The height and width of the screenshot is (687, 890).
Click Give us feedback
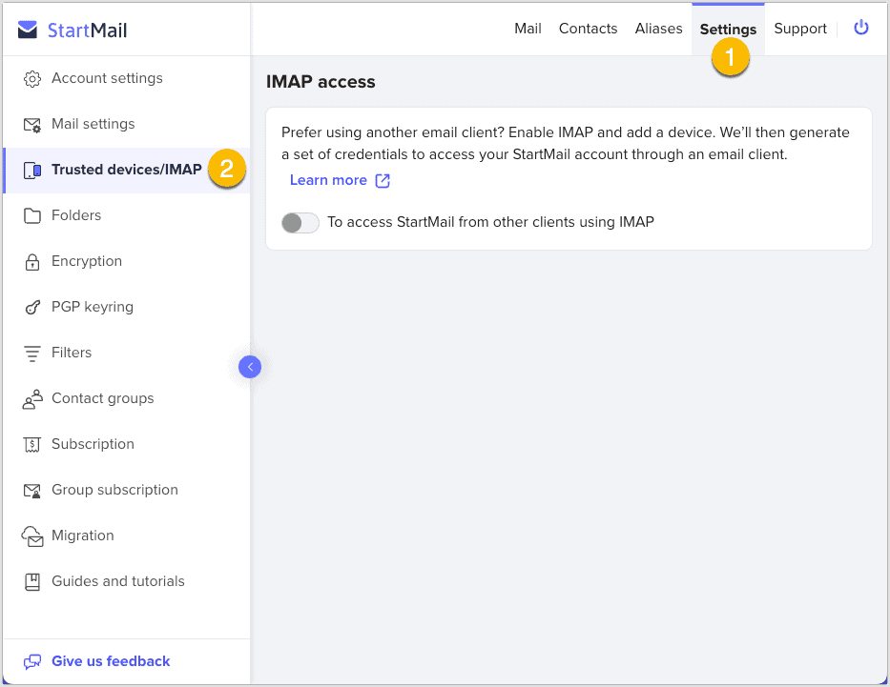pos(110,661)
